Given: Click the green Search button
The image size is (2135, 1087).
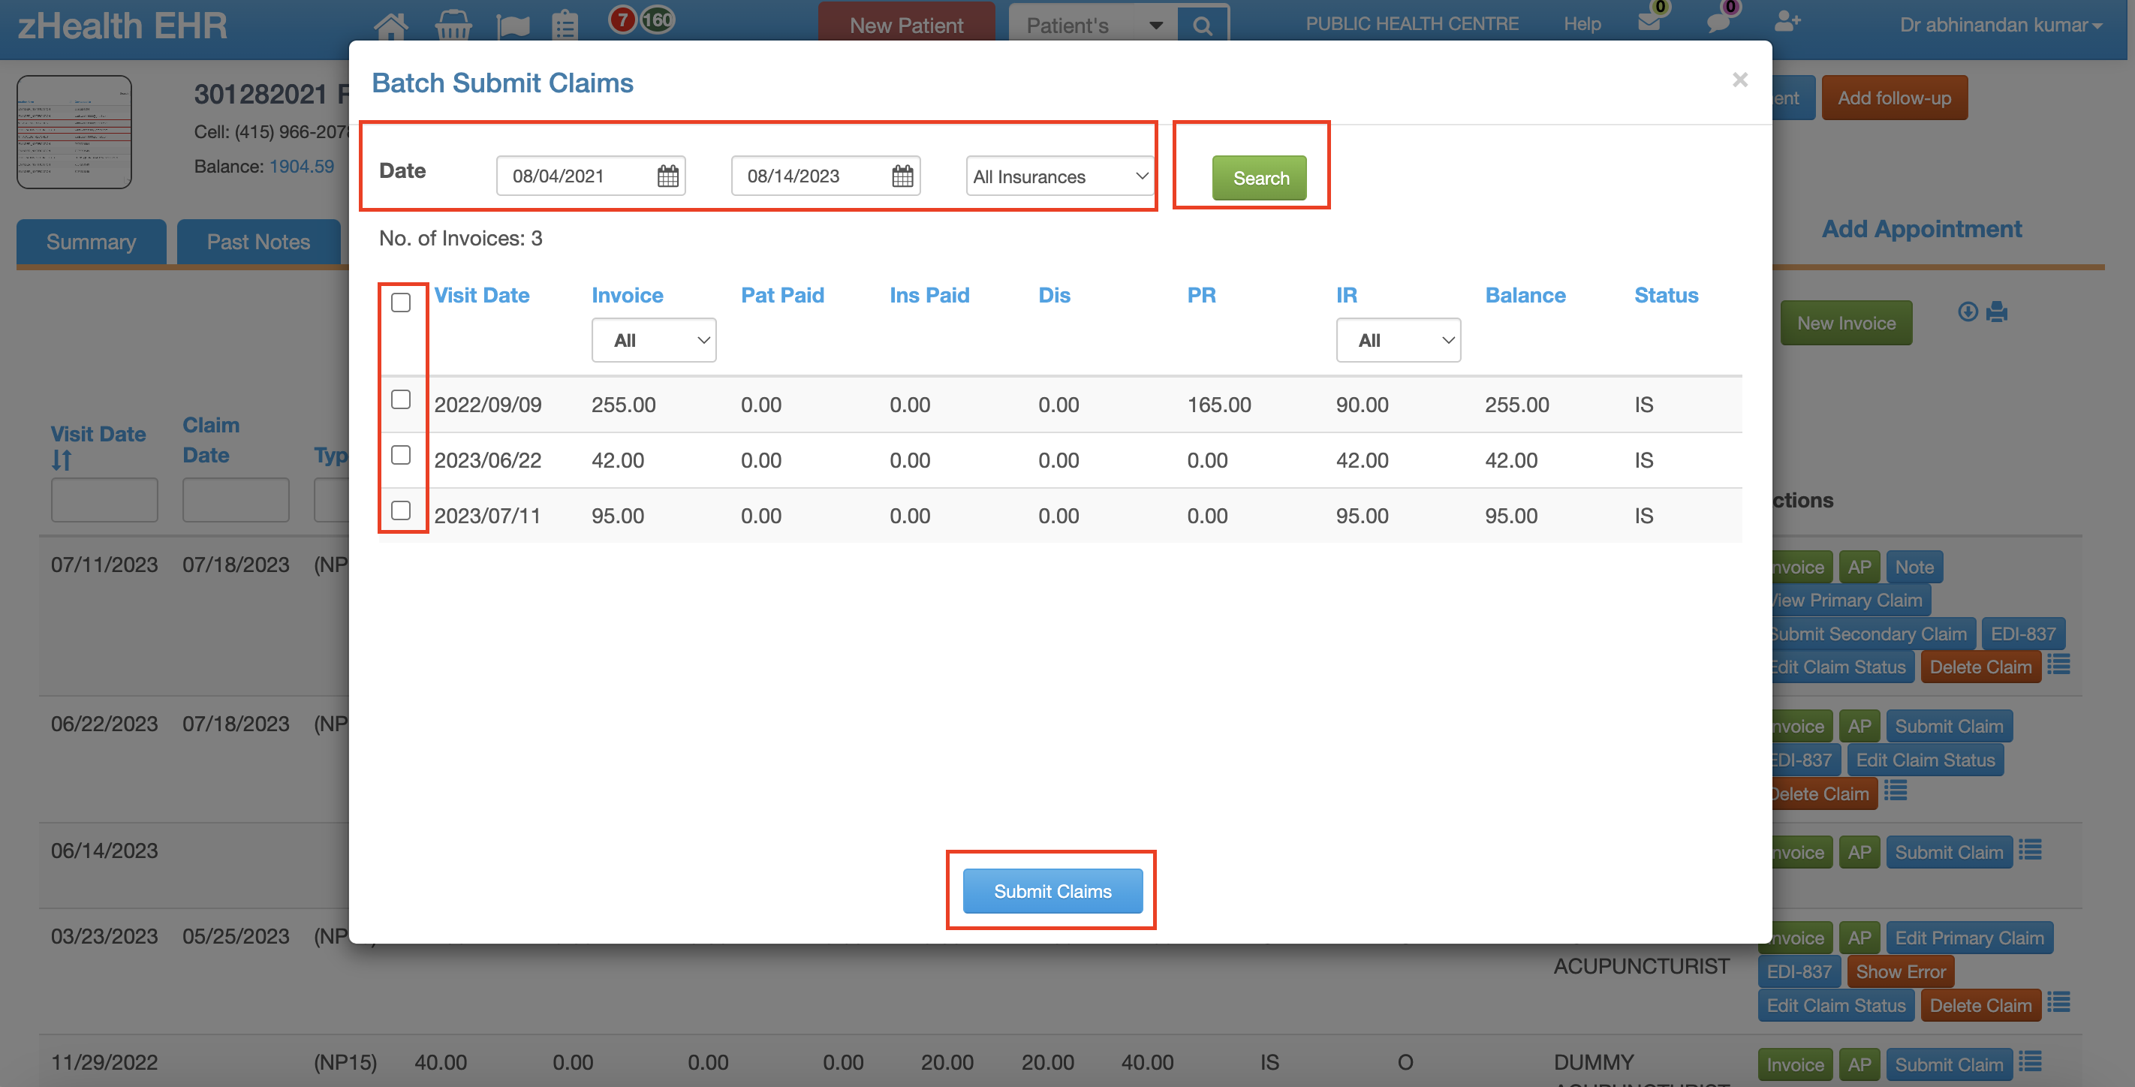Looking at the screenshot, I should point(1260,178).
